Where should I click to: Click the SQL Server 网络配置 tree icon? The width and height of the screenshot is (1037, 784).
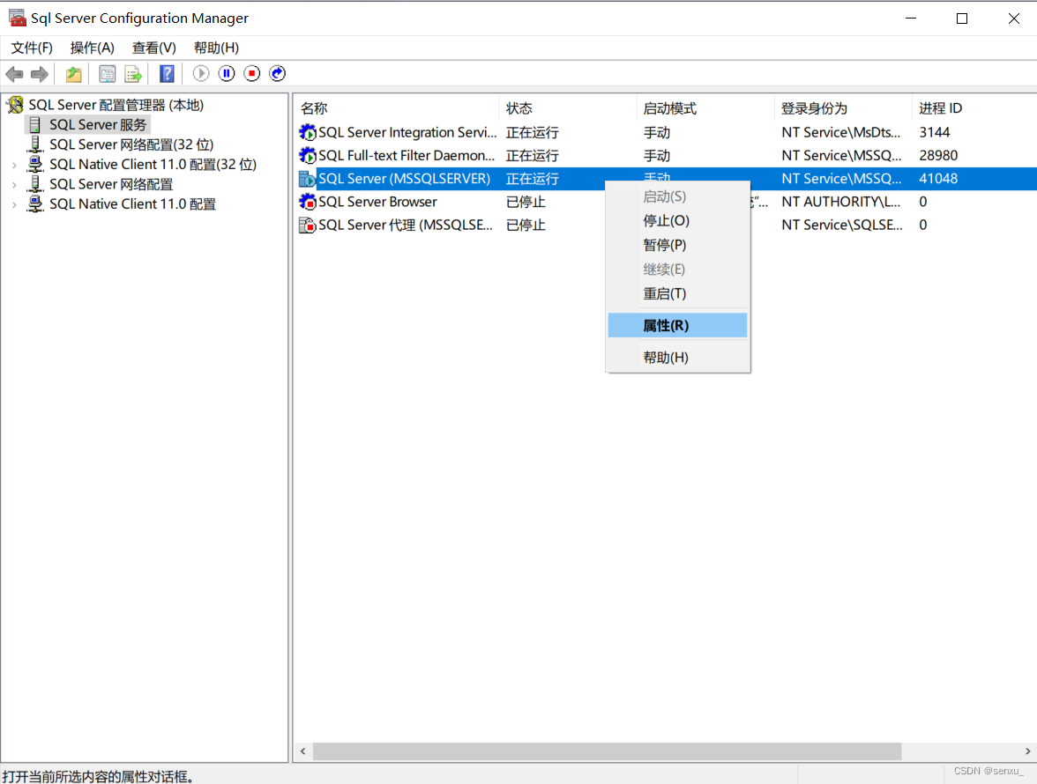[35, 184]
